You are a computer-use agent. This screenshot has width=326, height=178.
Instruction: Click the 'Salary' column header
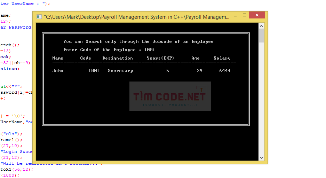(x=222, y=58)
